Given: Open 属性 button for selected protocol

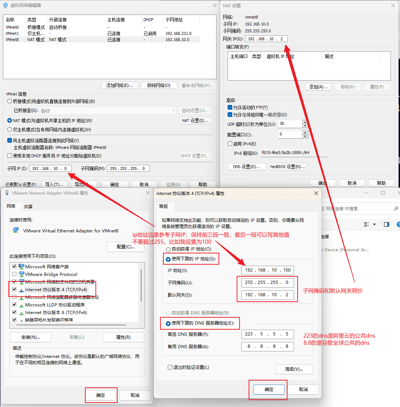Looking at the screenshot, I should [123, 337].
